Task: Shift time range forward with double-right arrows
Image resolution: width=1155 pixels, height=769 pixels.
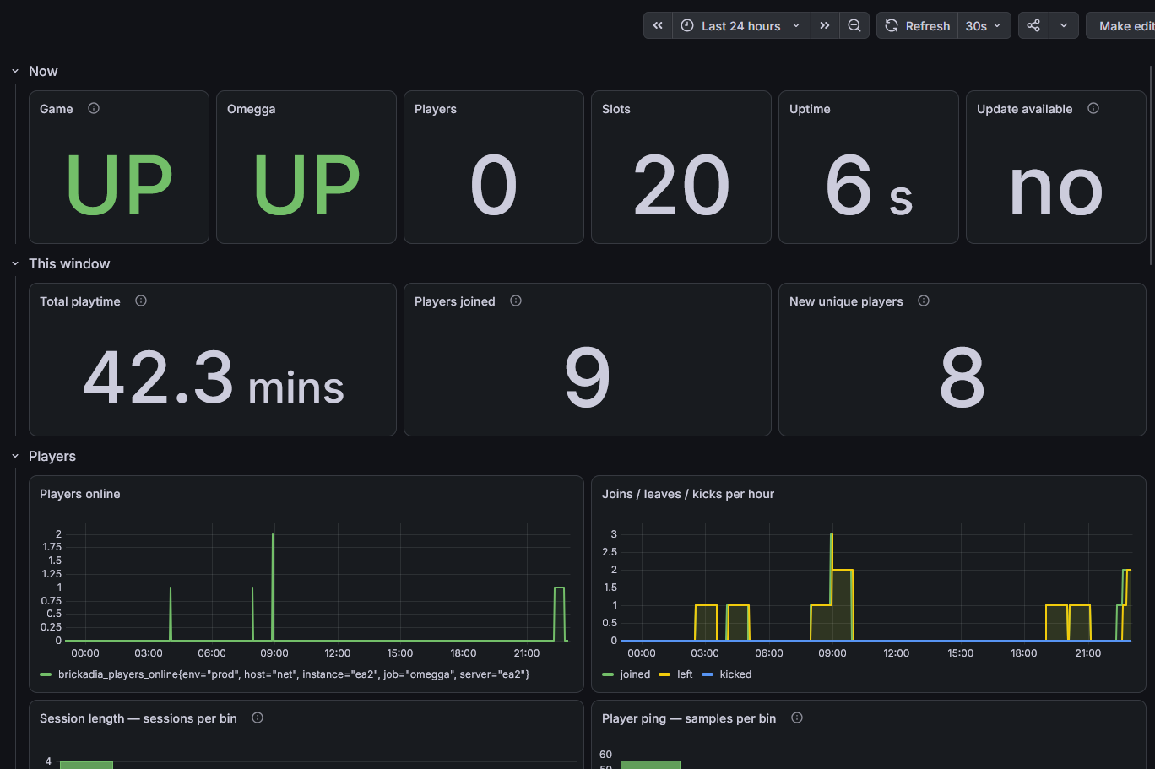Action: (825, 25)
